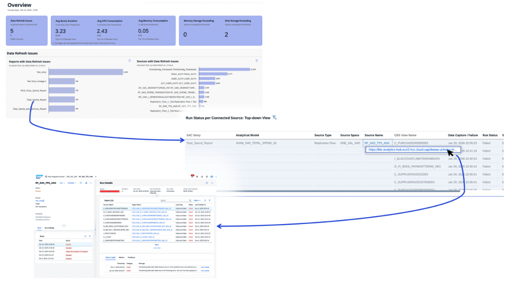Click the RF_S4O_TPS_ANA source name link
510x281 pixels.
pyautogui.click(x=377, y=143)
